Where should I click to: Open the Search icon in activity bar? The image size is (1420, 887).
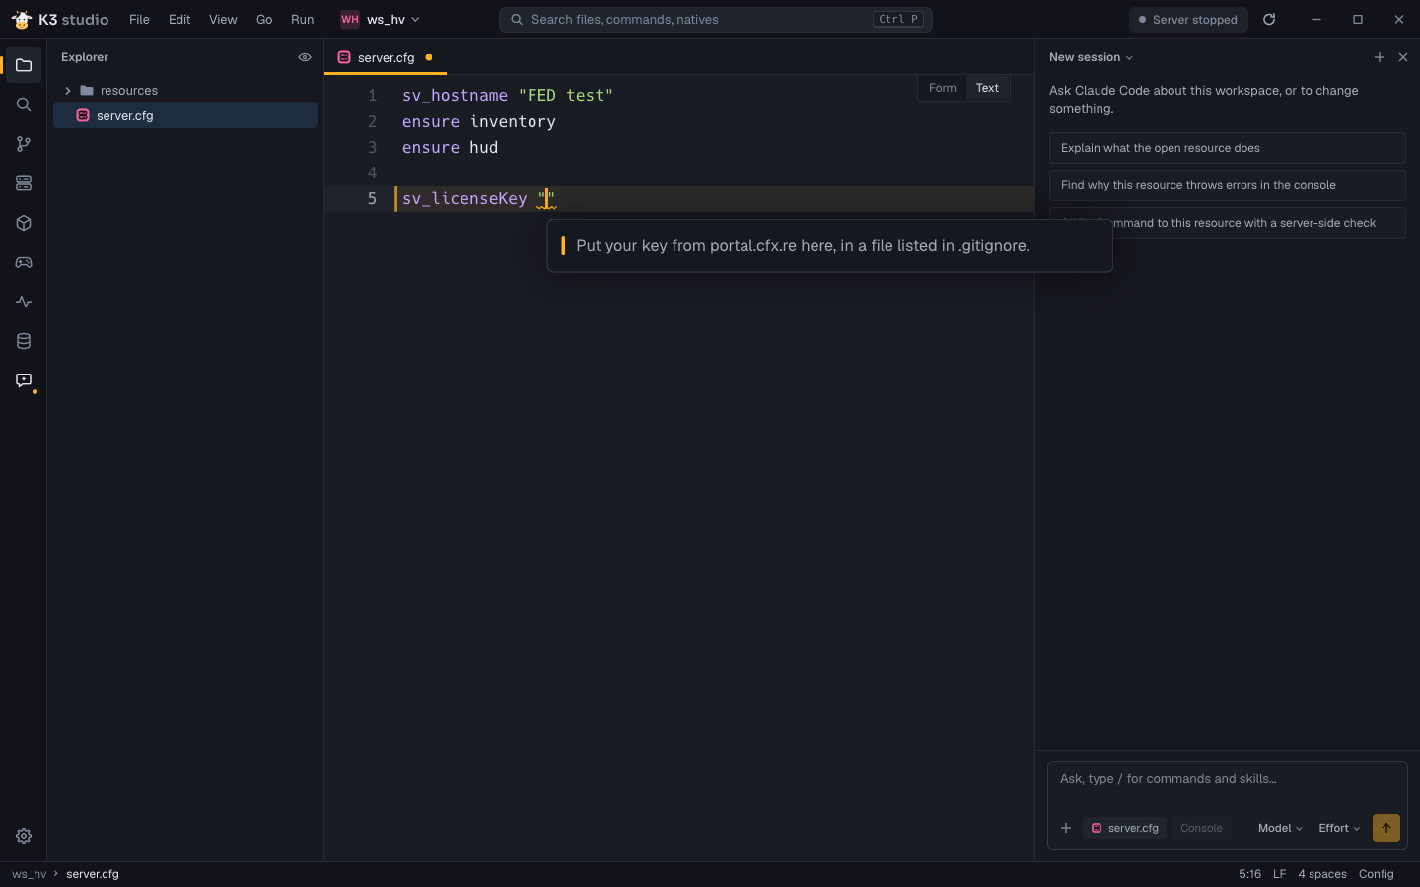pyautogui.click(x=24, y=104)
